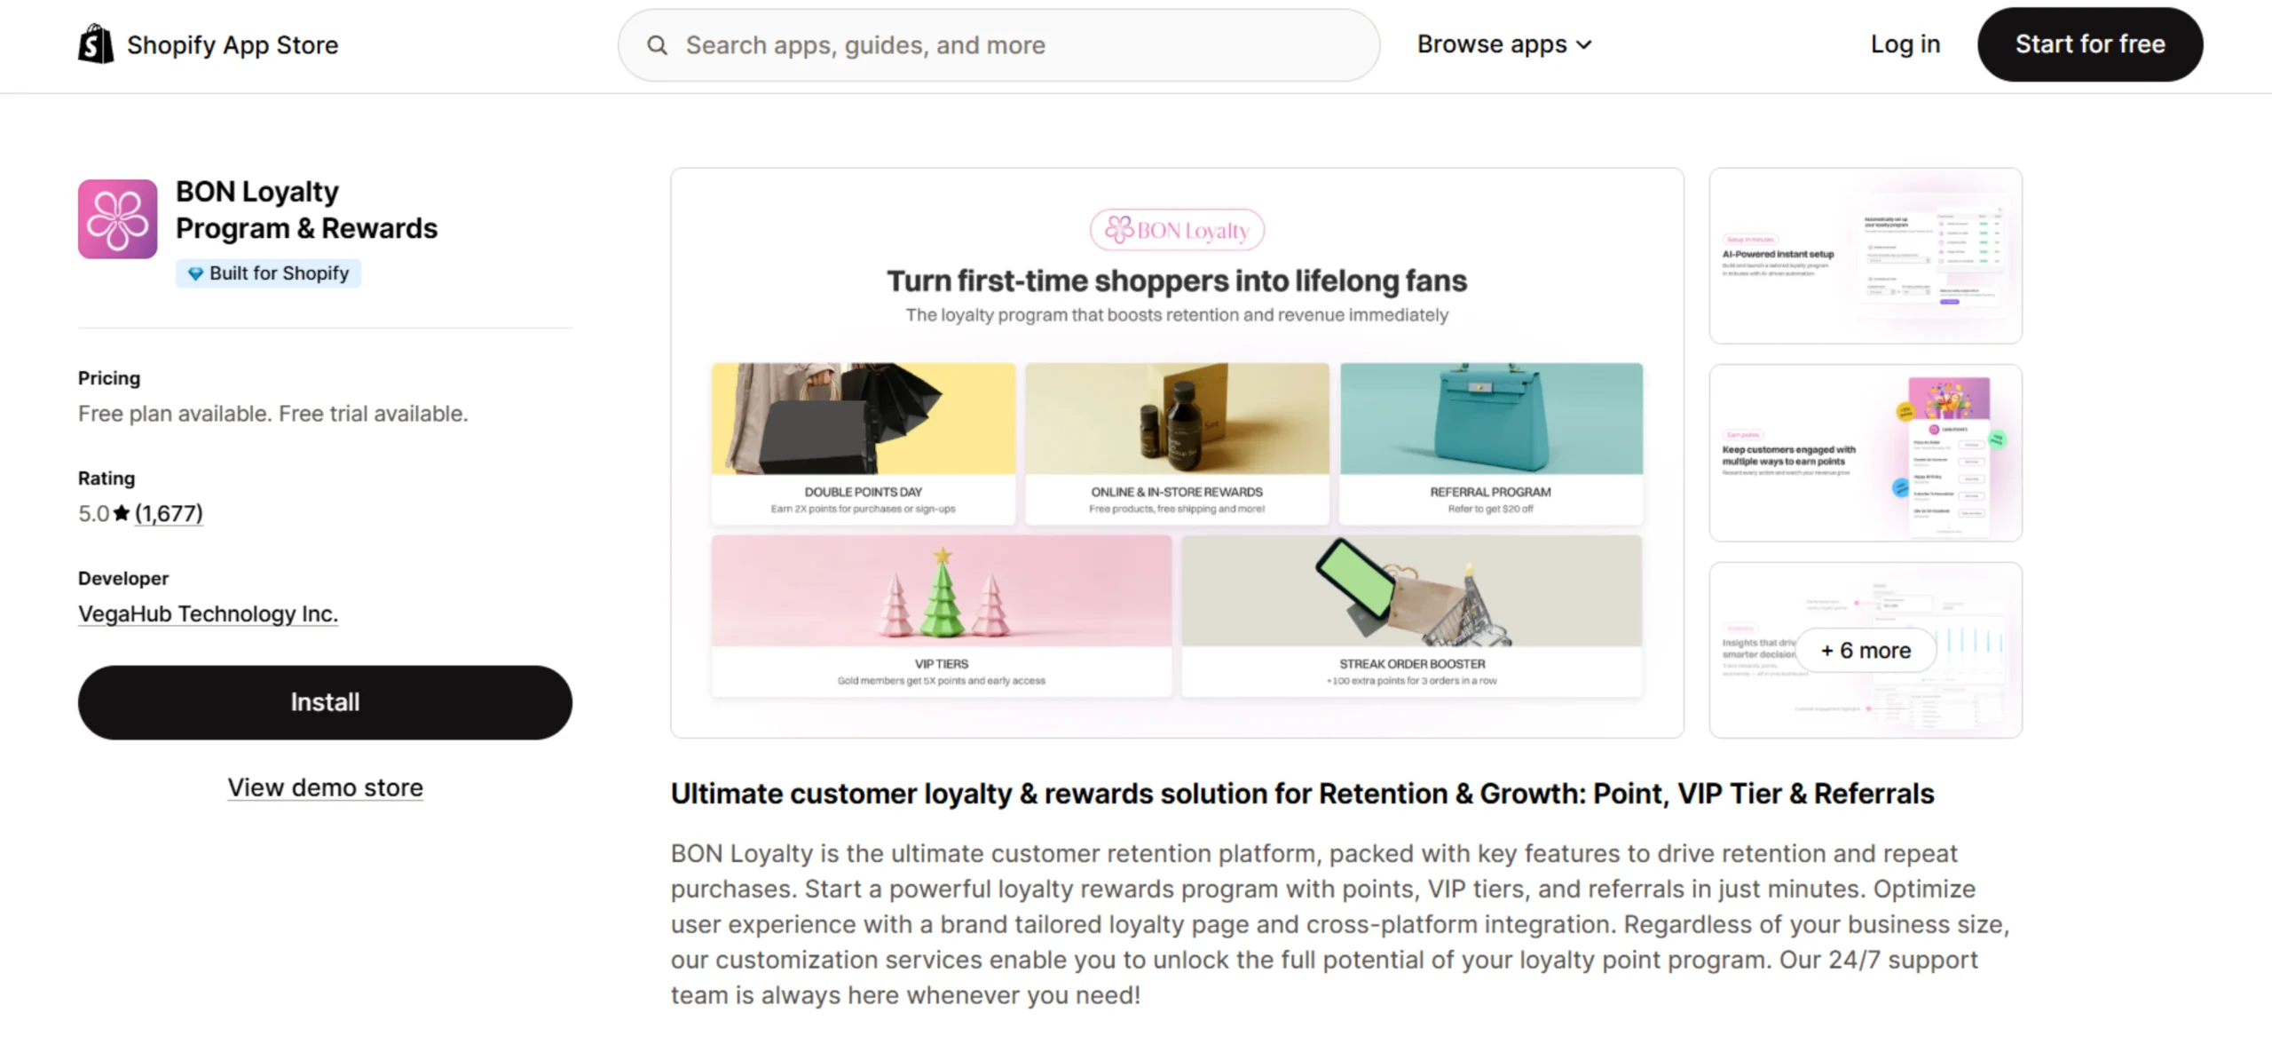The image size is (2272, 1044).
Task: Click the earn points feature thumbnail
Action: (1865, 453)
